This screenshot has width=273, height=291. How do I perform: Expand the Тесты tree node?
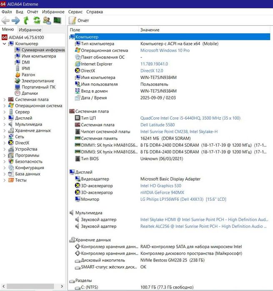tap(5, 180)
